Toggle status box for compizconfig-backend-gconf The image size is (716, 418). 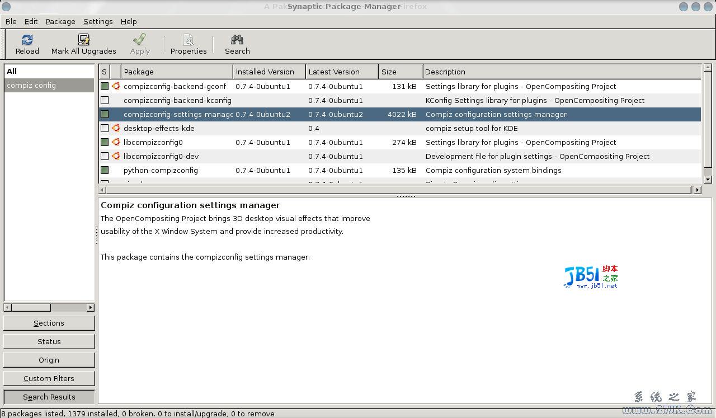(x=105, y=86)
